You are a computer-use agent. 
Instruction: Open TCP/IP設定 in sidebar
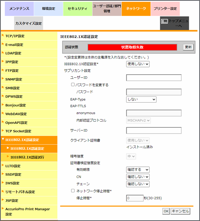(29, 36)
